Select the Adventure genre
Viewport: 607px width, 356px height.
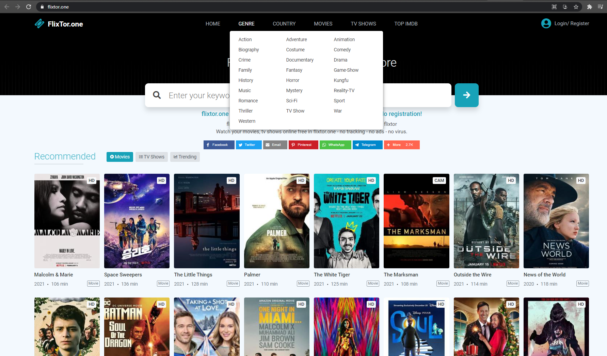pyautogui.click(x=297, y=39)
